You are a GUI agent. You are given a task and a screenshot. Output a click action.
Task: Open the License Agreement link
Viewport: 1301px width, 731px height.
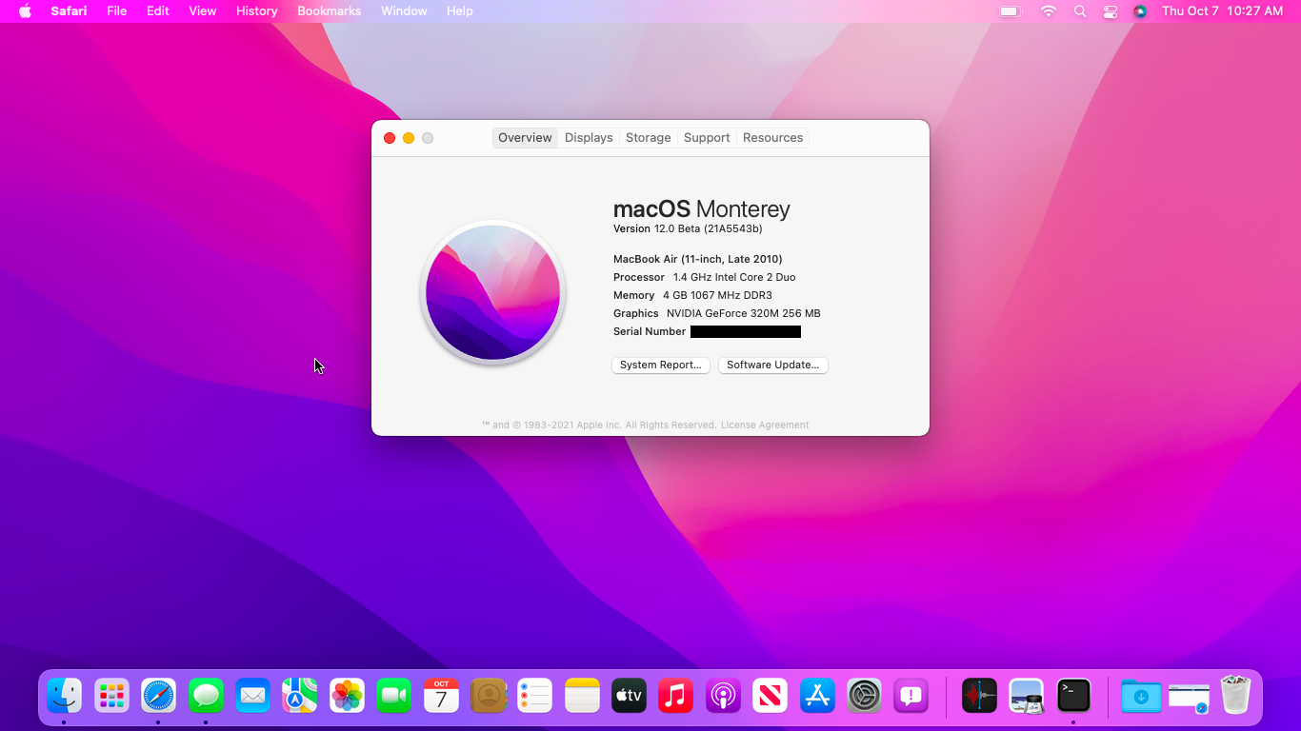pos(765,425)
